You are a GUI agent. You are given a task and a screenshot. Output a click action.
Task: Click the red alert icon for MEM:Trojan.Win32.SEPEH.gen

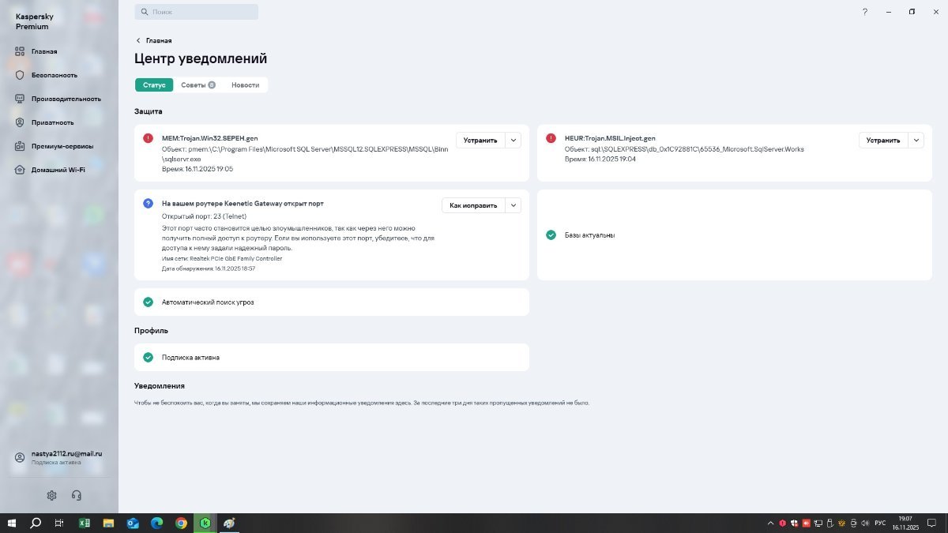(148, 138)
